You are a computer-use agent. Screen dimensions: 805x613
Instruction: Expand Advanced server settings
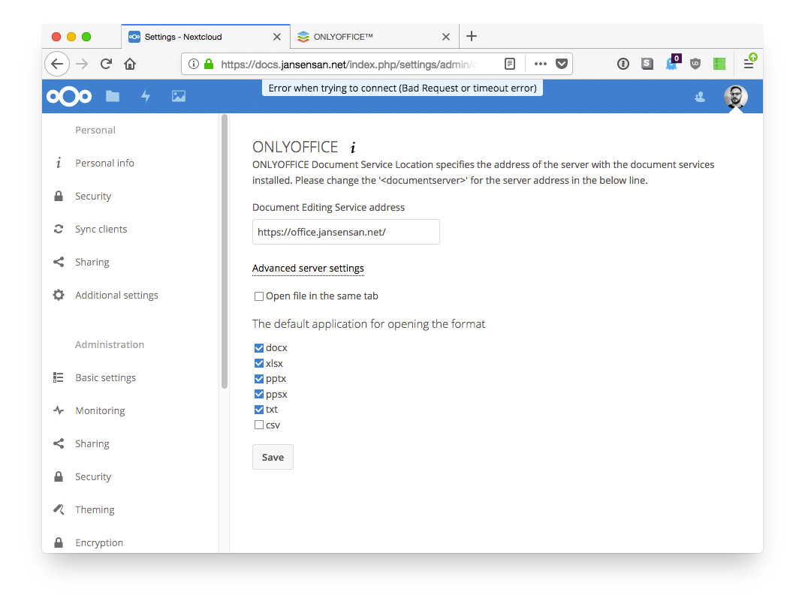pyautogui.click(x=308, y=269)
